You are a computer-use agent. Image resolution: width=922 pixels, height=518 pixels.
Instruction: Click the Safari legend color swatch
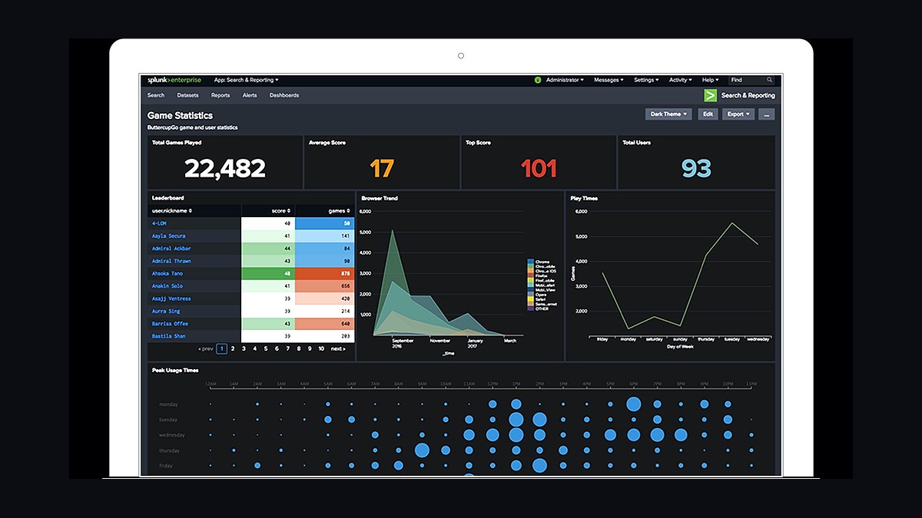(x=530, y=299)
